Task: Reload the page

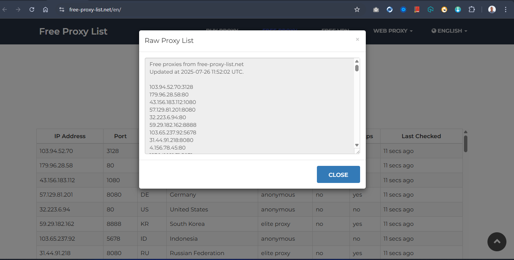Action: point(32,9)
